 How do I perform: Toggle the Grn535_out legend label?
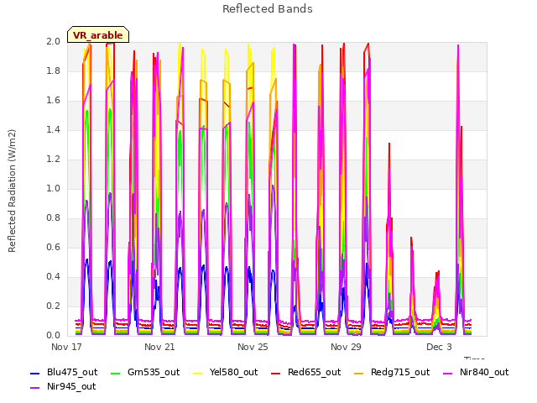tap(154, 373)
